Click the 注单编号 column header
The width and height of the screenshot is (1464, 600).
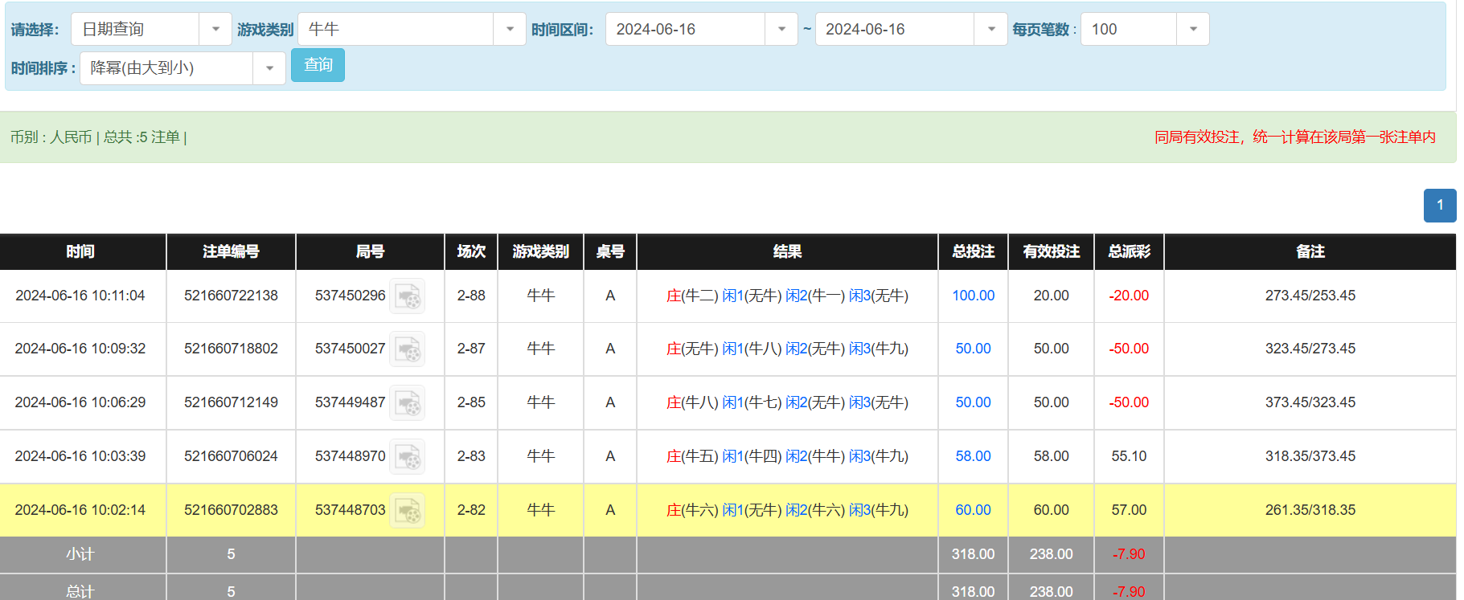tap(231, 251)
